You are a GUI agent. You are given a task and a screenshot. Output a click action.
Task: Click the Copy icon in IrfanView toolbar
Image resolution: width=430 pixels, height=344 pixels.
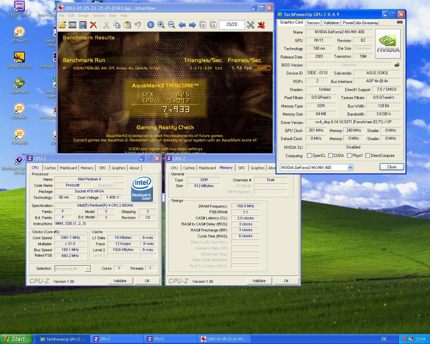pyautogui.click(x=117, y=25)
